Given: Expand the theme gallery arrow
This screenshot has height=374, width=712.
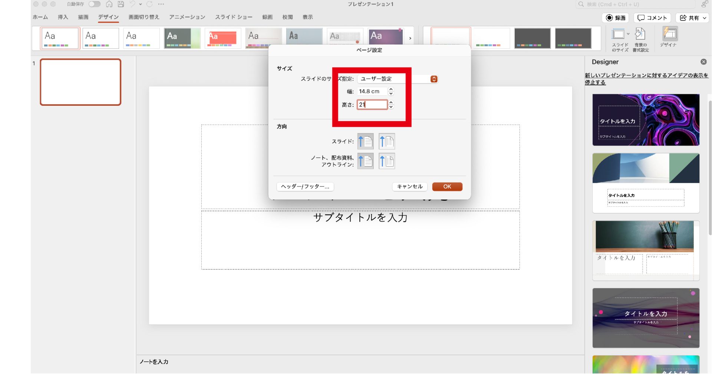Looking at the screenshot, I should point(410,38).
